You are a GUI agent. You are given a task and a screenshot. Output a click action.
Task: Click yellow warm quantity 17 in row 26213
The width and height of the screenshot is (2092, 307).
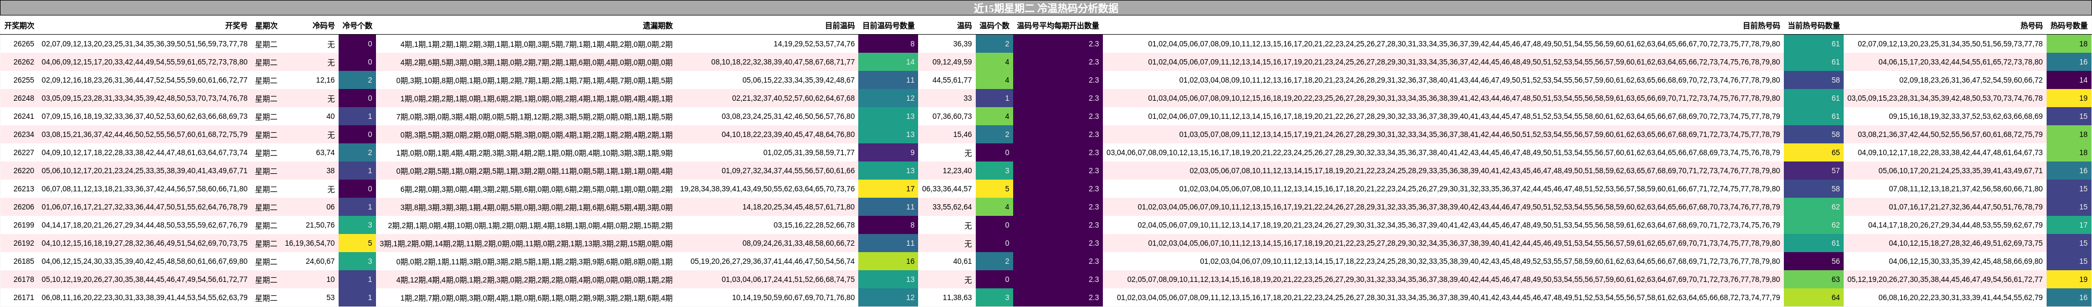[x=889, y=189]
